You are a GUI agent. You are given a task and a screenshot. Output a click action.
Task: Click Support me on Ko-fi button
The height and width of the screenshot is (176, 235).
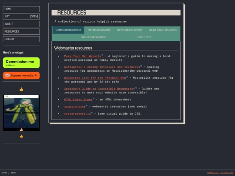click(21, 76)
